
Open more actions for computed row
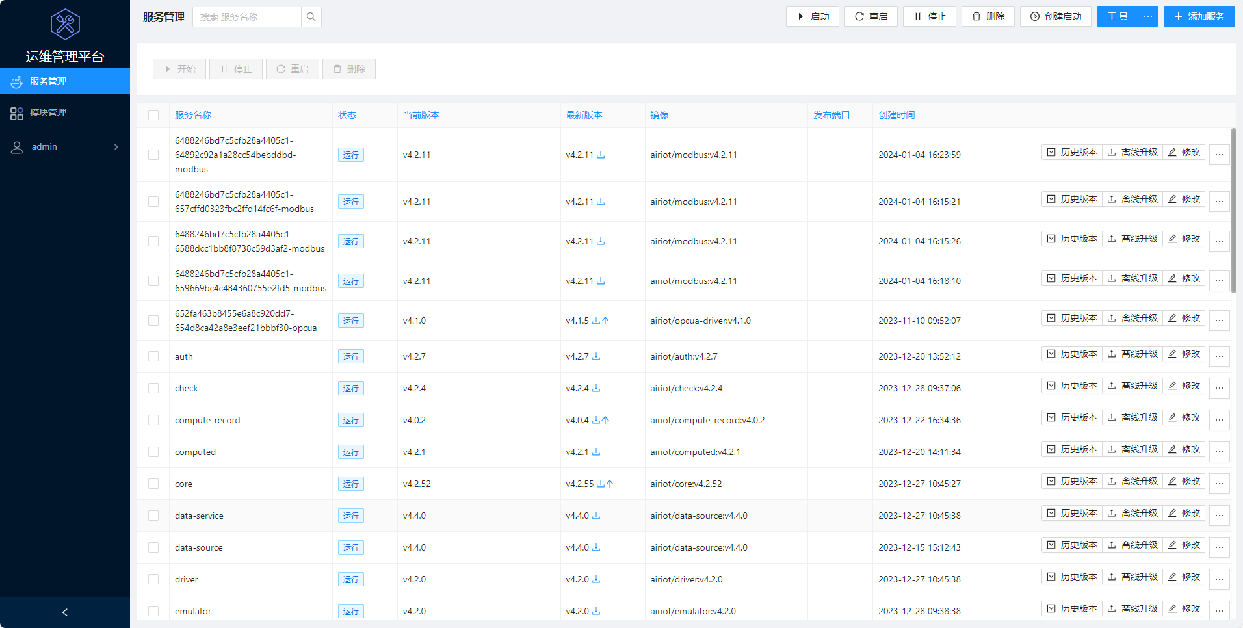point(1220,452)
